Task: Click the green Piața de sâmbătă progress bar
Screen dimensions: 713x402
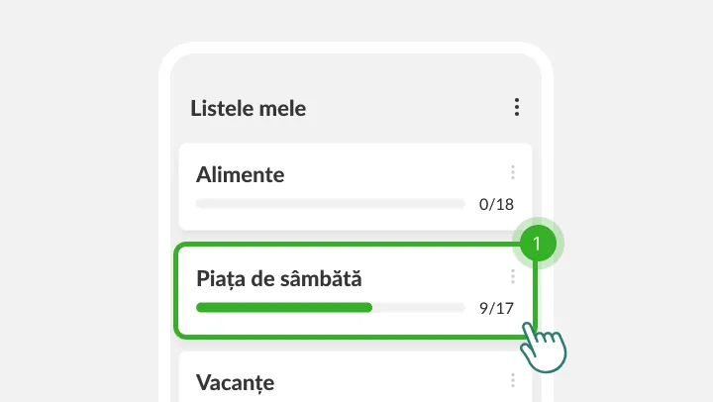Action: coord(284,308)
